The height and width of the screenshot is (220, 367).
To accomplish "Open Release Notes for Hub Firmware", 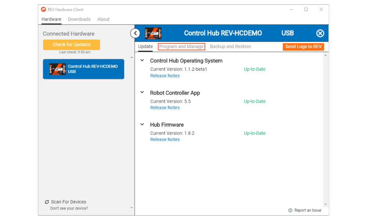I will click(165, 140).
